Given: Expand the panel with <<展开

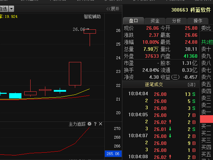Looking at the screenshot, I should (x=113, y=9).
